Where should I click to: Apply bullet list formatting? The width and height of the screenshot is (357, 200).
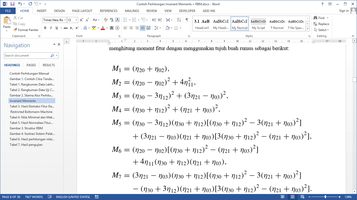(x=125, y=20)
